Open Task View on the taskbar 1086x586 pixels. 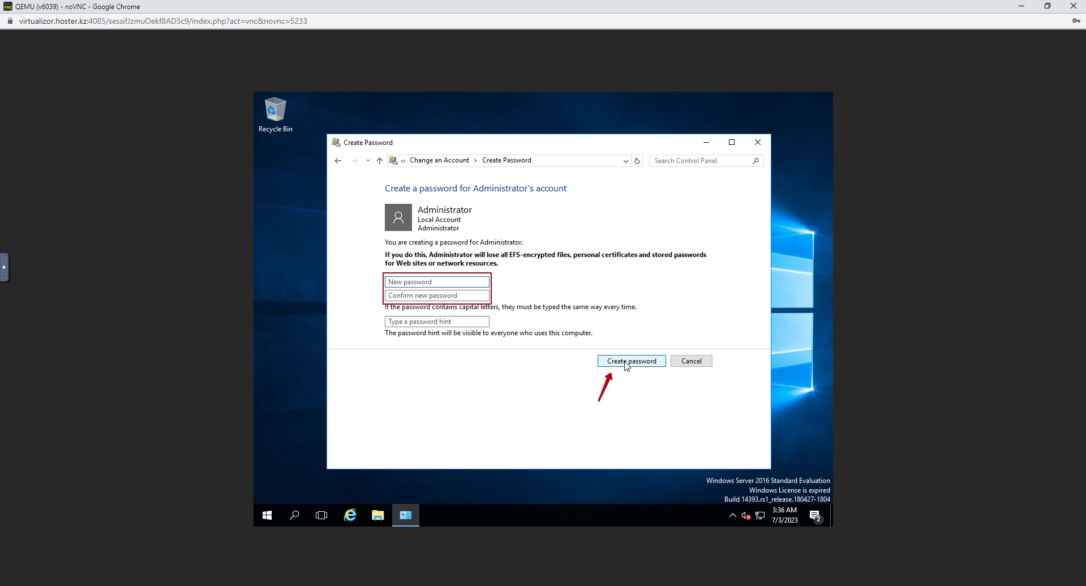321,515
